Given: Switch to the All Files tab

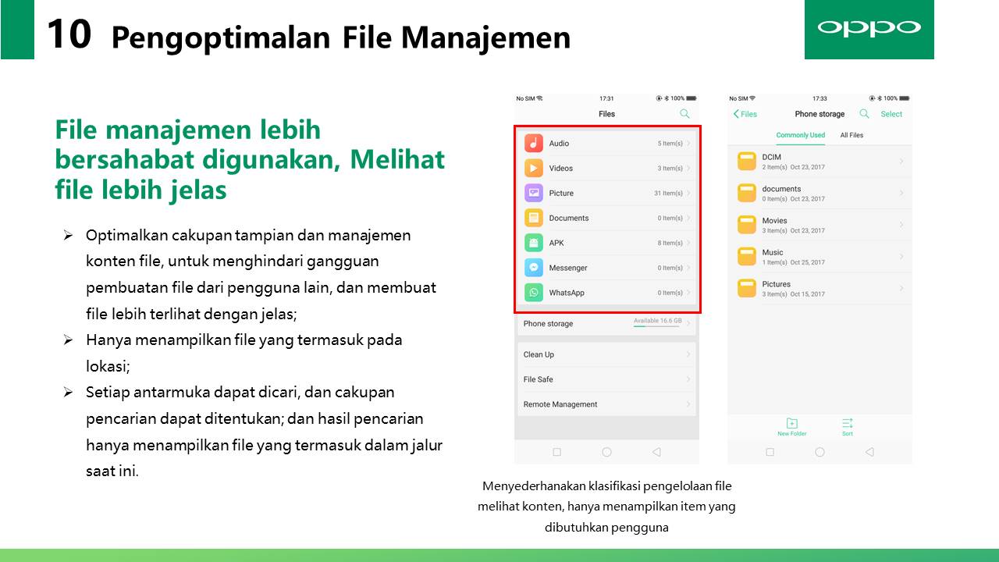Looking at the screenshot, I should tap(851, 135).
